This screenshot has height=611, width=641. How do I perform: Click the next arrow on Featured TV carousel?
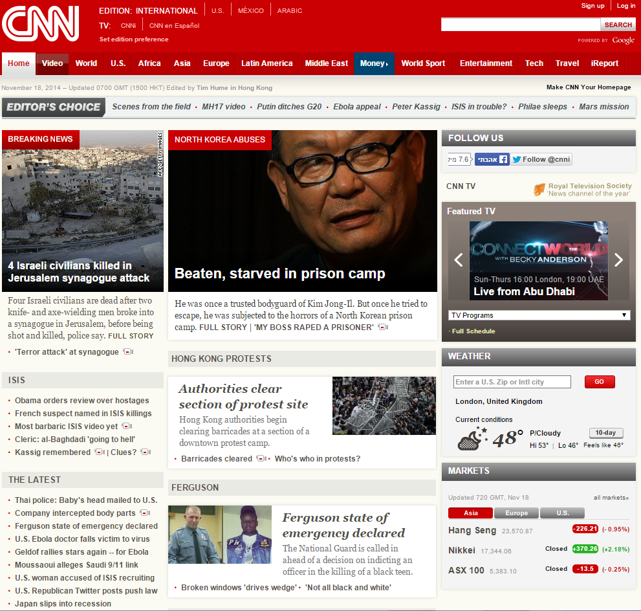coord(618,260)
